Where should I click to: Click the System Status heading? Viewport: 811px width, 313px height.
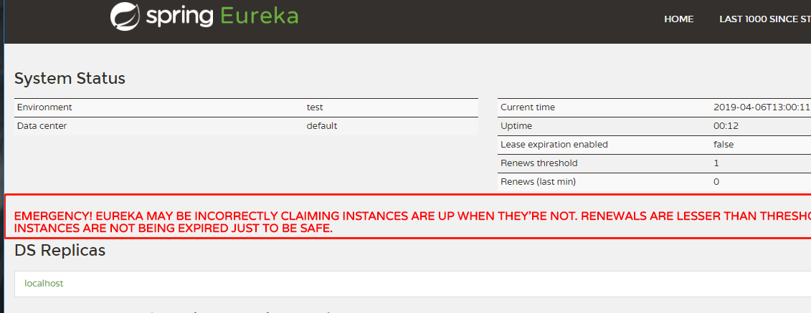[x=70, y=78]
